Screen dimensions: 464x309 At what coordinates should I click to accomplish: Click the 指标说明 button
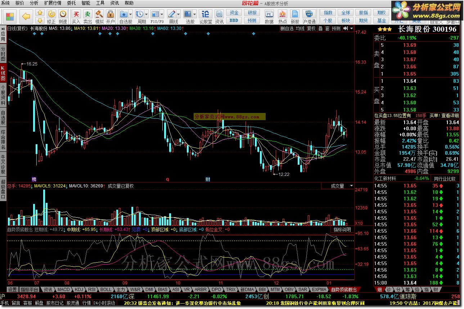(342, 230)
